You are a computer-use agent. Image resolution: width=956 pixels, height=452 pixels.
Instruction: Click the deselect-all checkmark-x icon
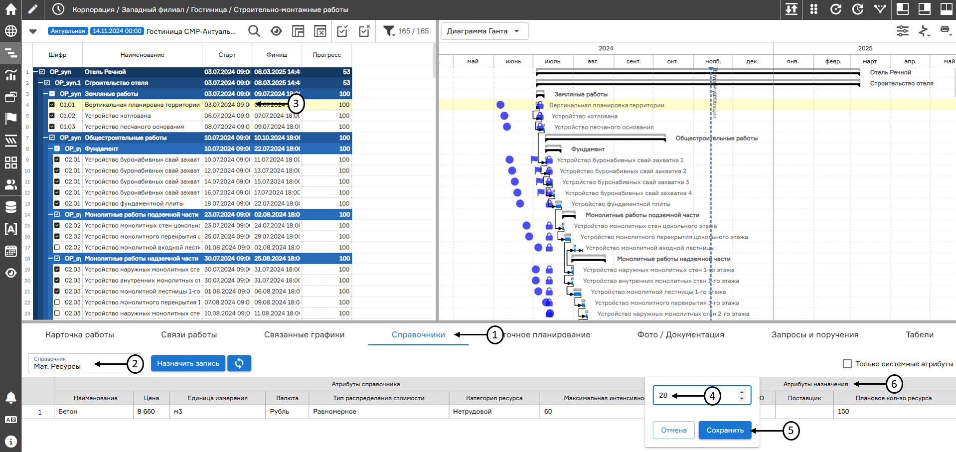click(364, 31)
